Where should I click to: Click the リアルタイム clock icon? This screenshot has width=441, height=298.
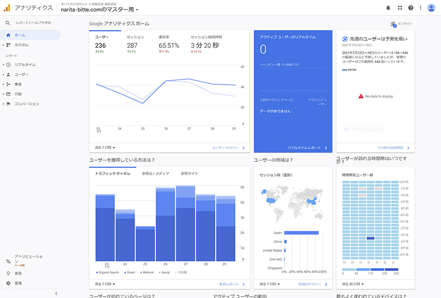8,65
